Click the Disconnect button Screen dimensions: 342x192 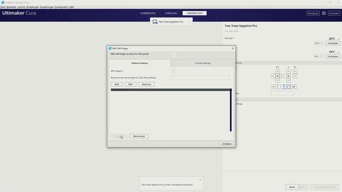139,137
